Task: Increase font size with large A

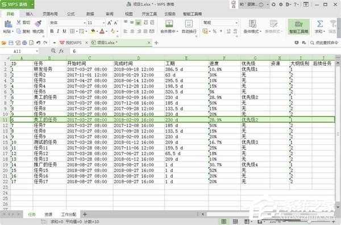Action: click(110, 23)
